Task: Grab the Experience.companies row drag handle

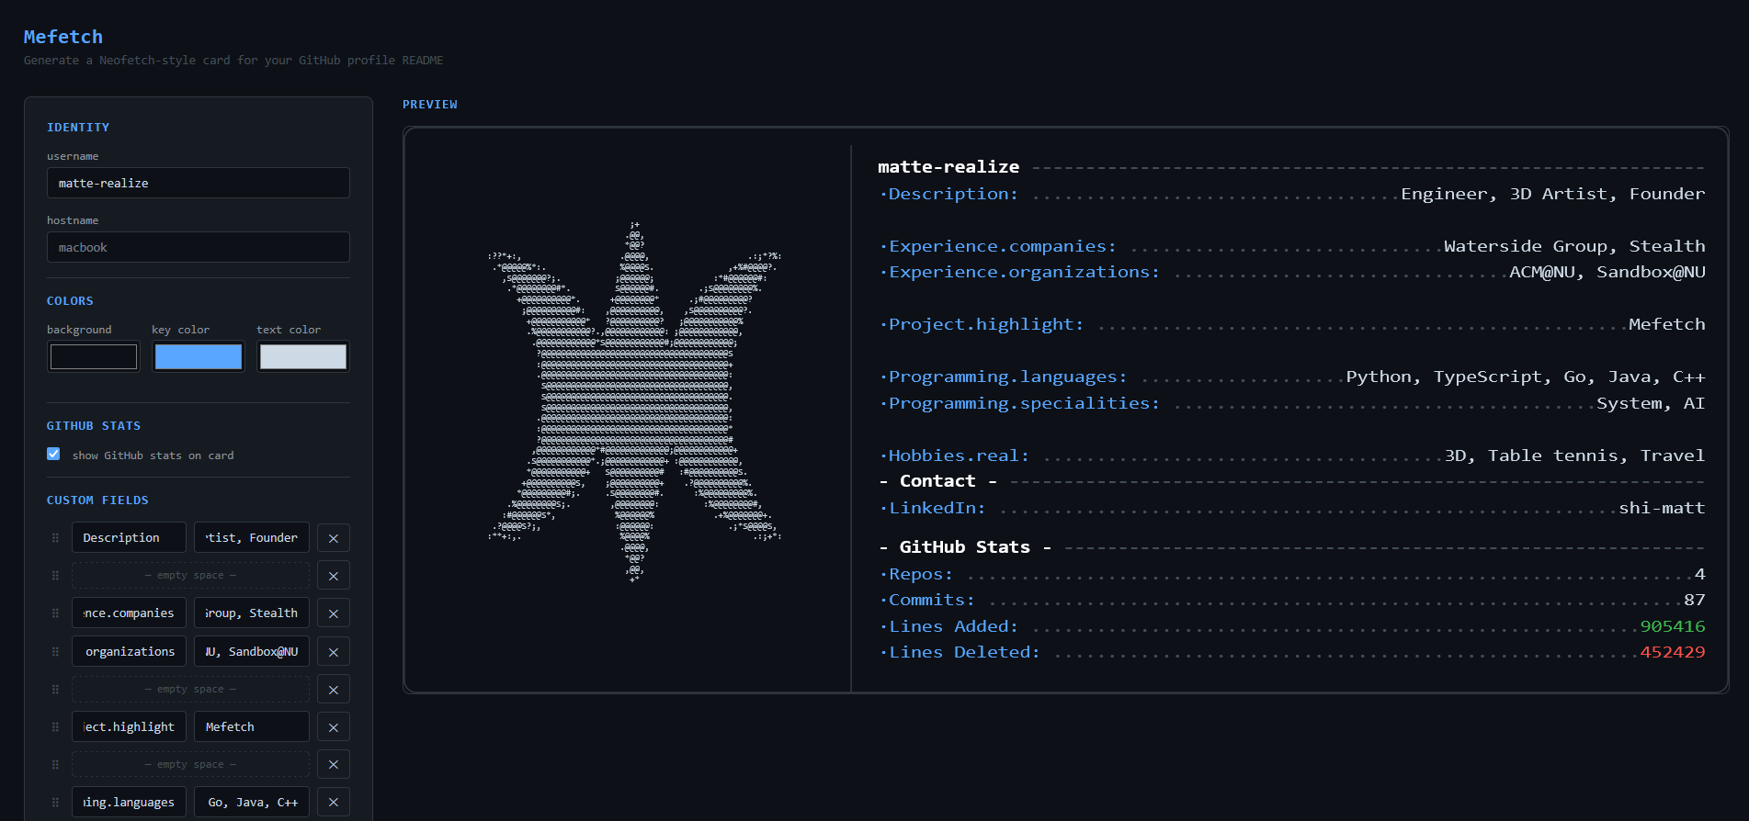Action: click(55, 613)
